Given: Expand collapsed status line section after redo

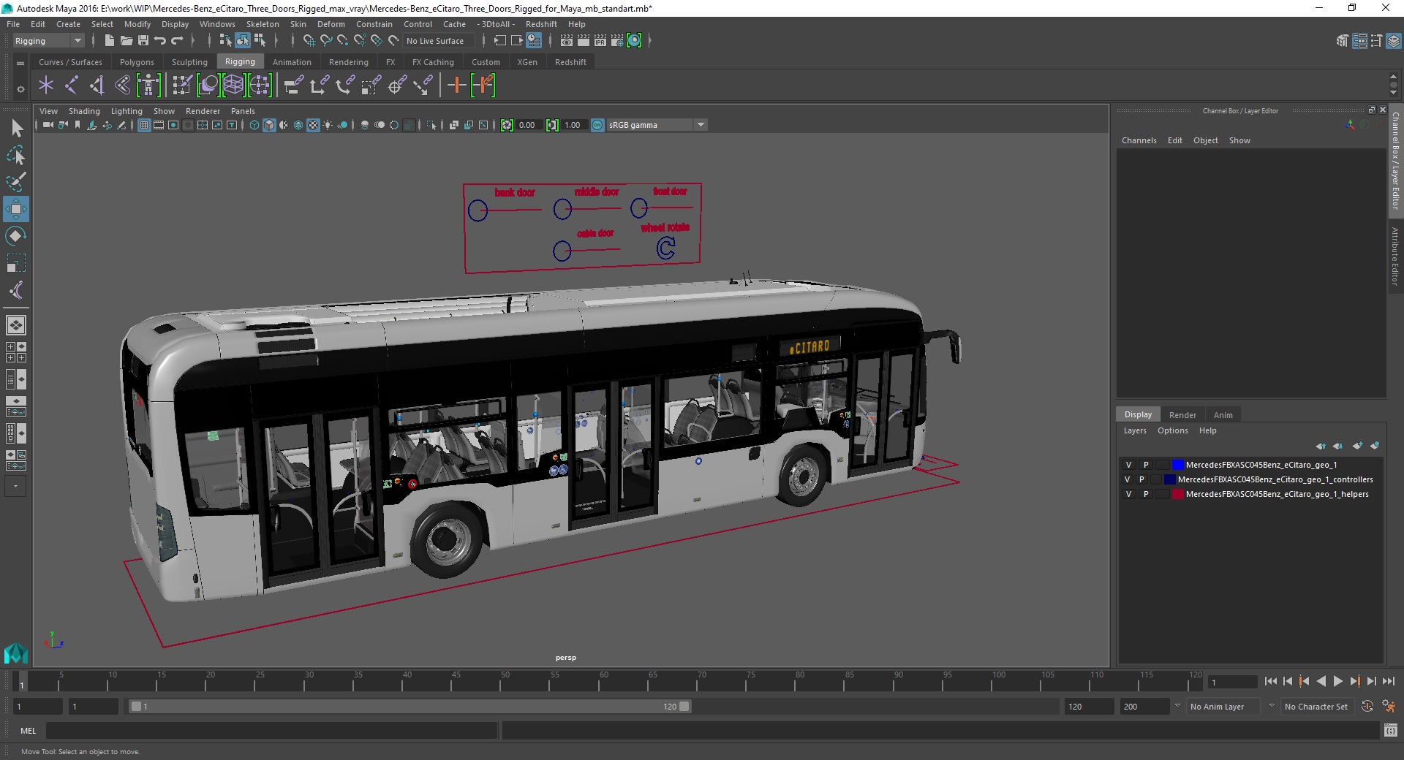Looking at the screenshot, I should pyautogui.click(x=193, y=41).
